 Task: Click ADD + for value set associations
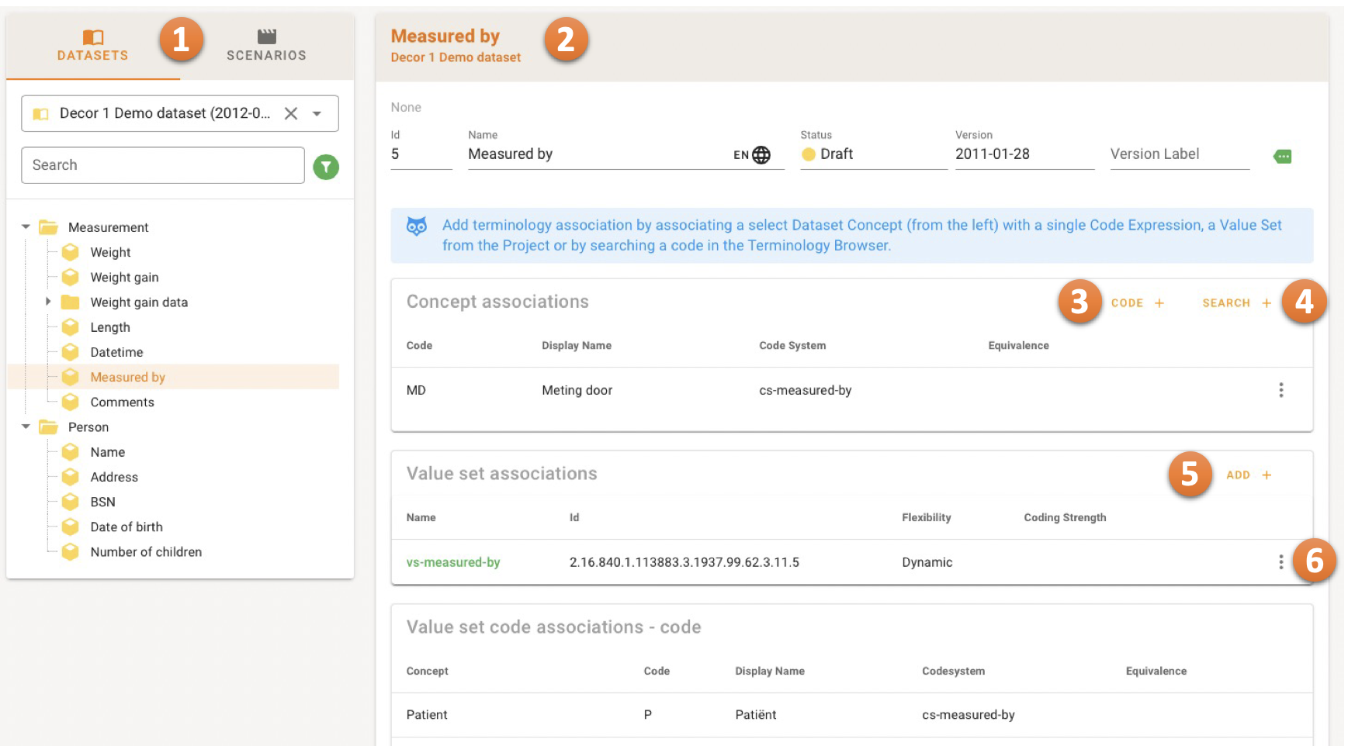pos(1248,475)
